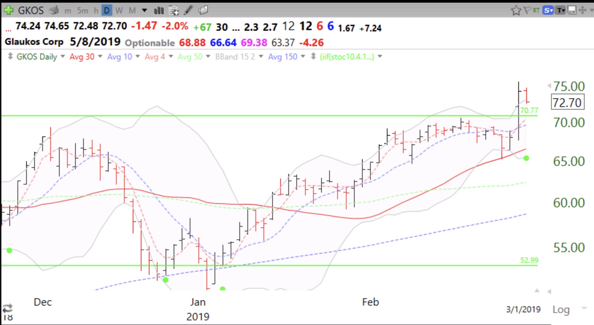
Task: Open the chart templates folder icon
Action: pos(203,10)
